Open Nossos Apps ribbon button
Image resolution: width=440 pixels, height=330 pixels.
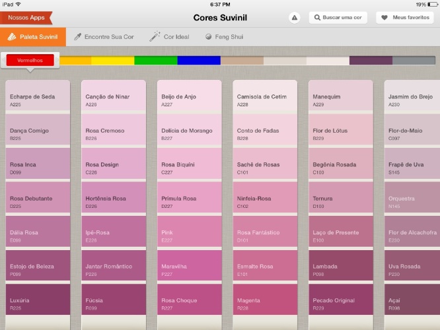click(x=26, y=18)
